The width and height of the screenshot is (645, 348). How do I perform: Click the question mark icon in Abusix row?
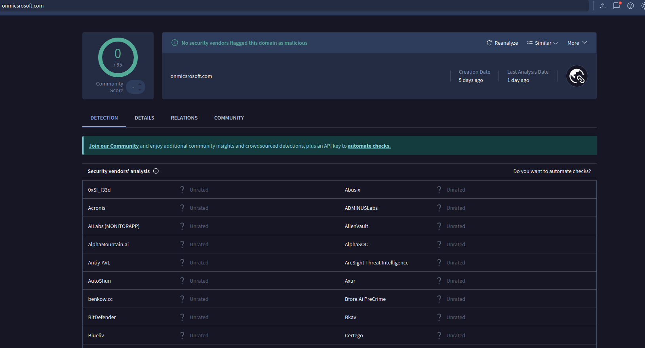439,190
